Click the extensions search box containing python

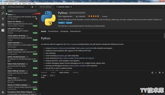[x=22, y=11]
